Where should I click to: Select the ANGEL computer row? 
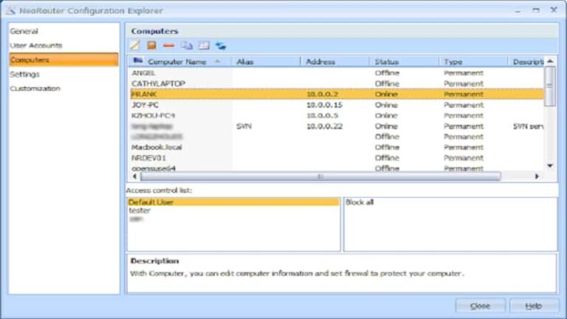click(x=337, y=73)
